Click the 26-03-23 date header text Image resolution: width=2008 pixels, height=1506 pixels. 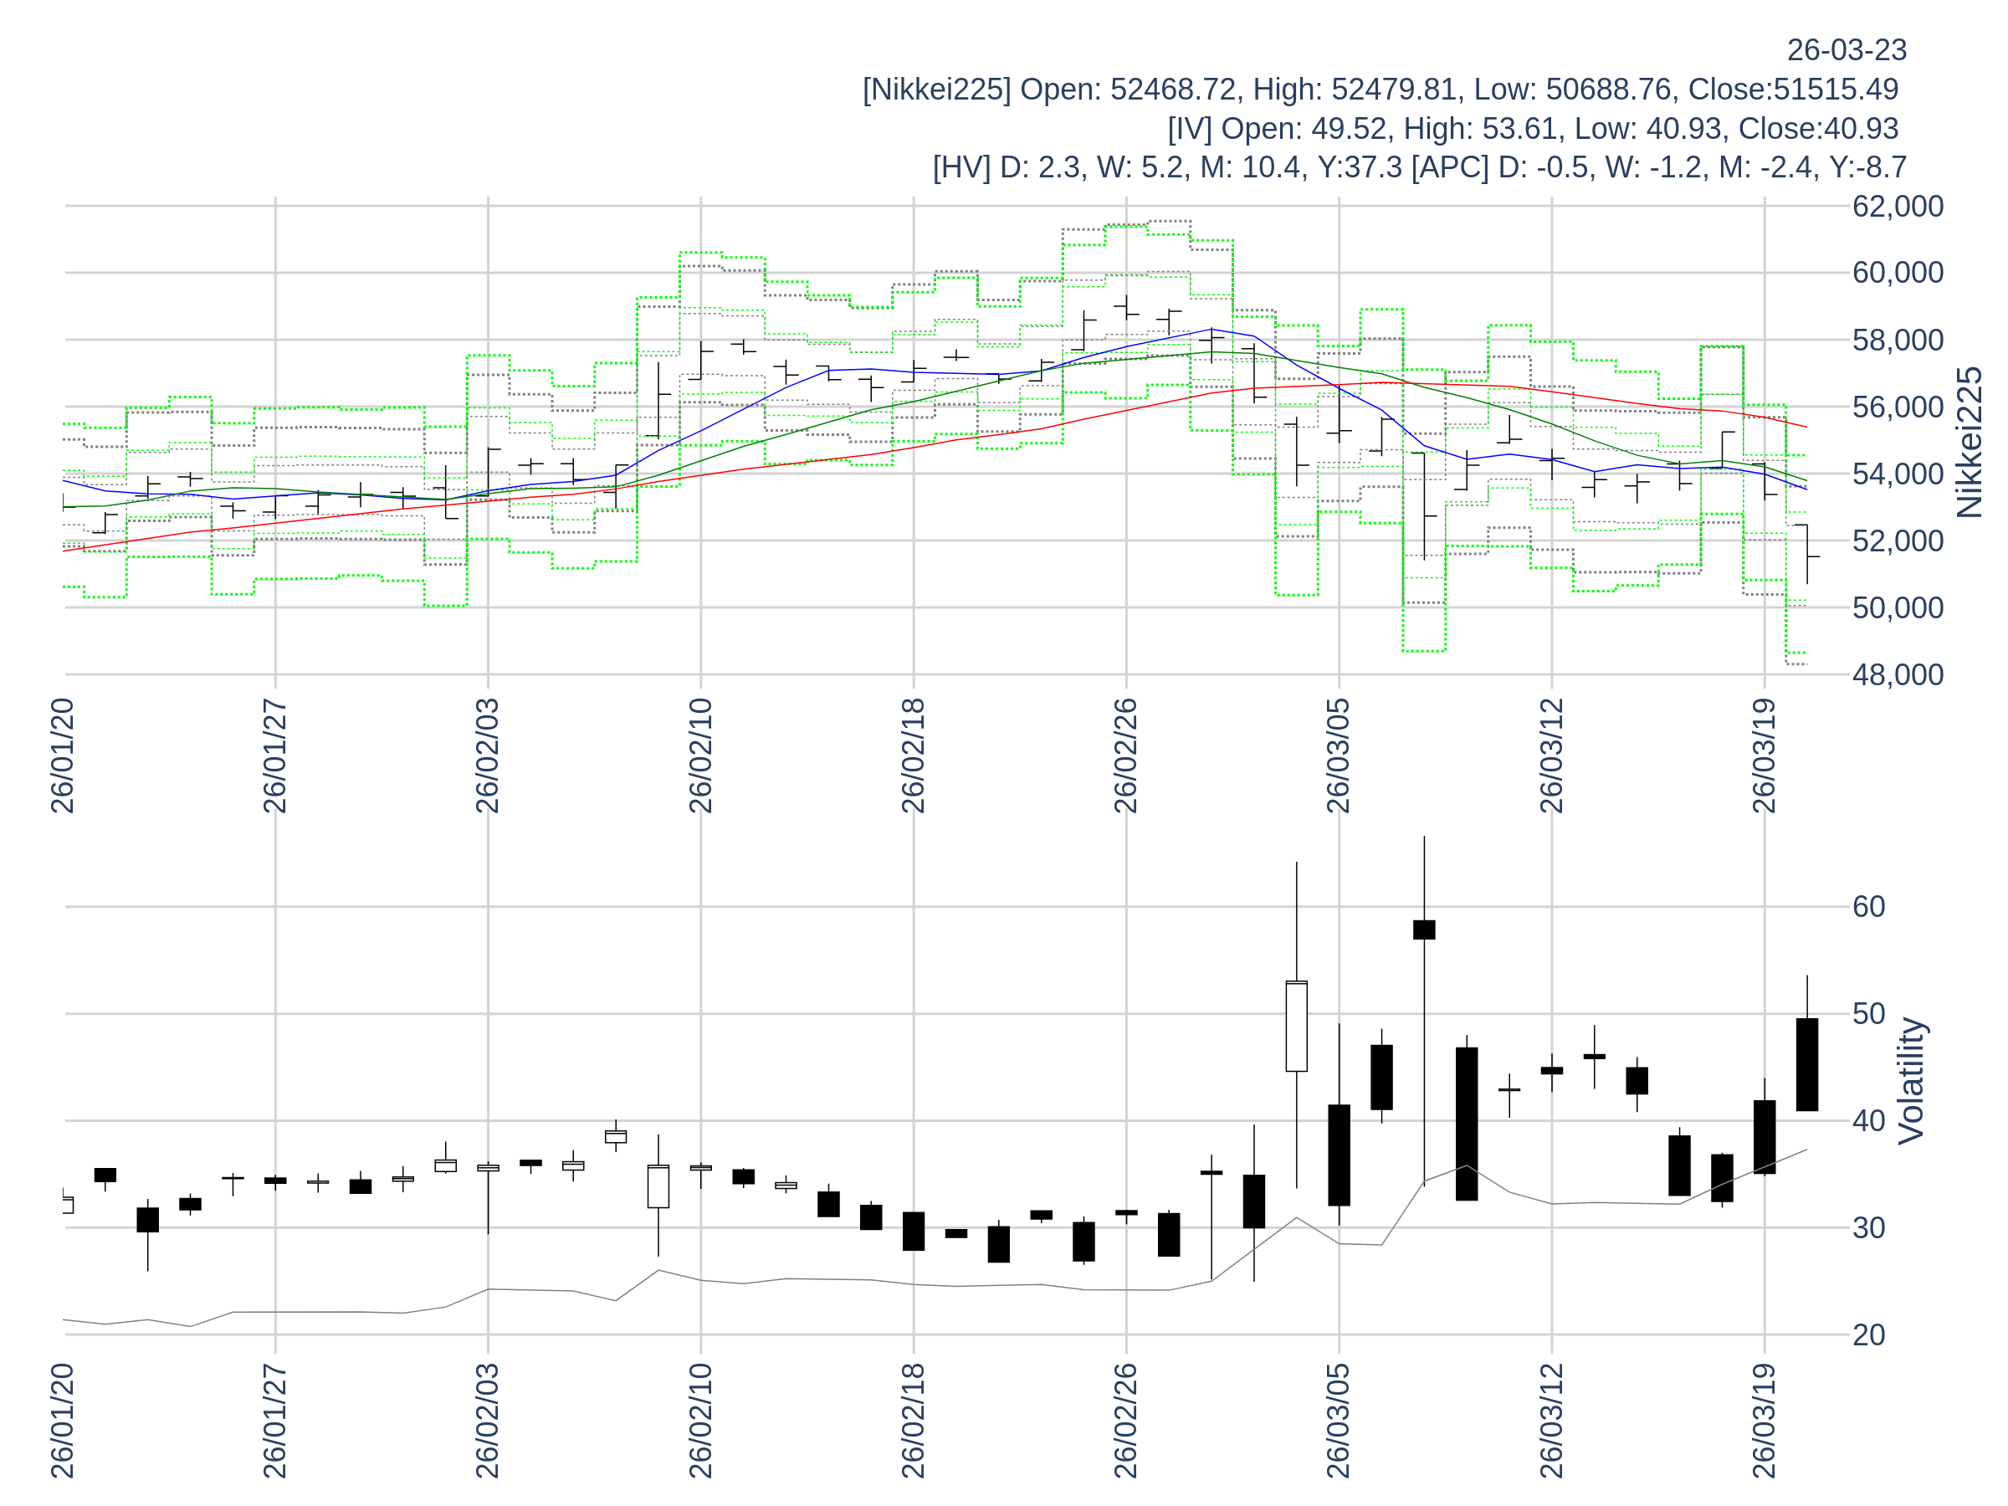pyautogui.click(x=1846, y=51)
